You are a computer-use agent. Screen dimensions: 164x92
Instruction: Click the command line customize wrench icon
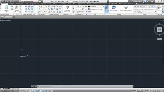point(35,86)
